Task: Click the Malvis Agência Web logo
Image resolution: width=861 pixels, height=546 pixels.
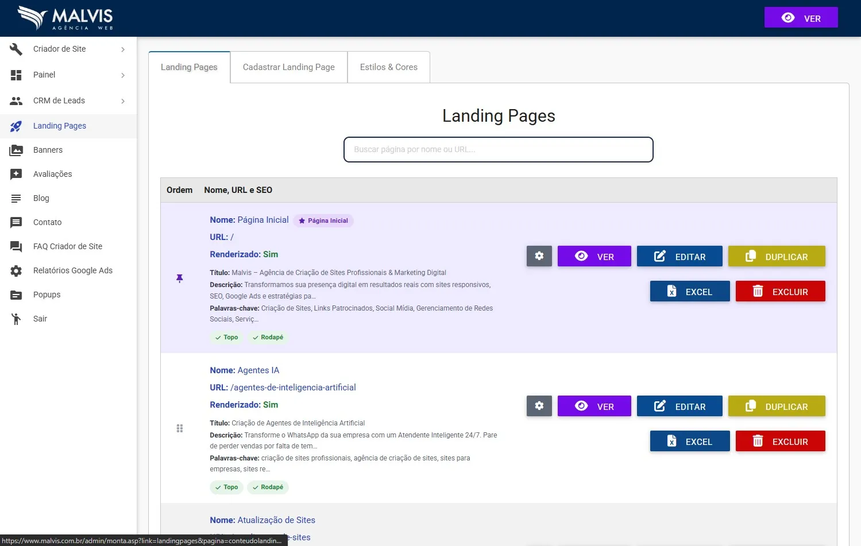Action: (x=65, y=18)
